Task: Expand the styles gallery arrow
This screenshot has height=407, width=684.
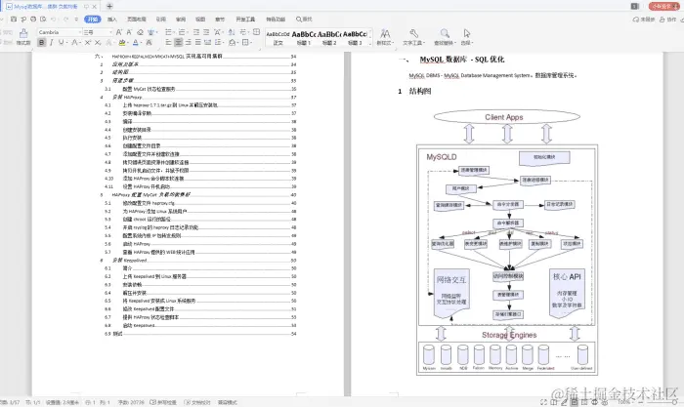Action: click(370, 43)
